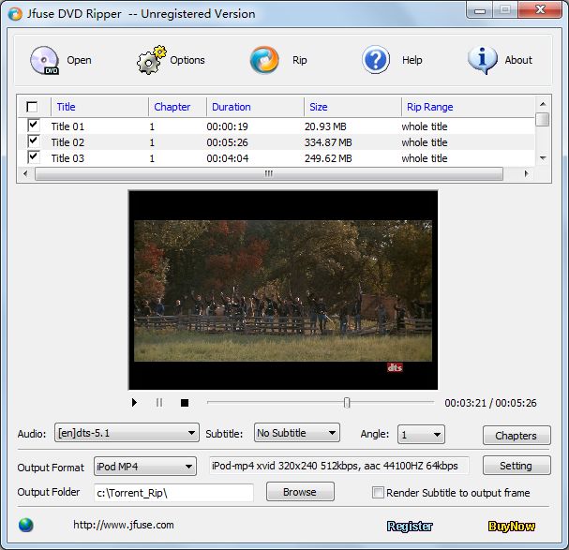This screenshot has height=550, width=569.
Task: Click Title 03's whole title rip range
Action: (425, 158)
